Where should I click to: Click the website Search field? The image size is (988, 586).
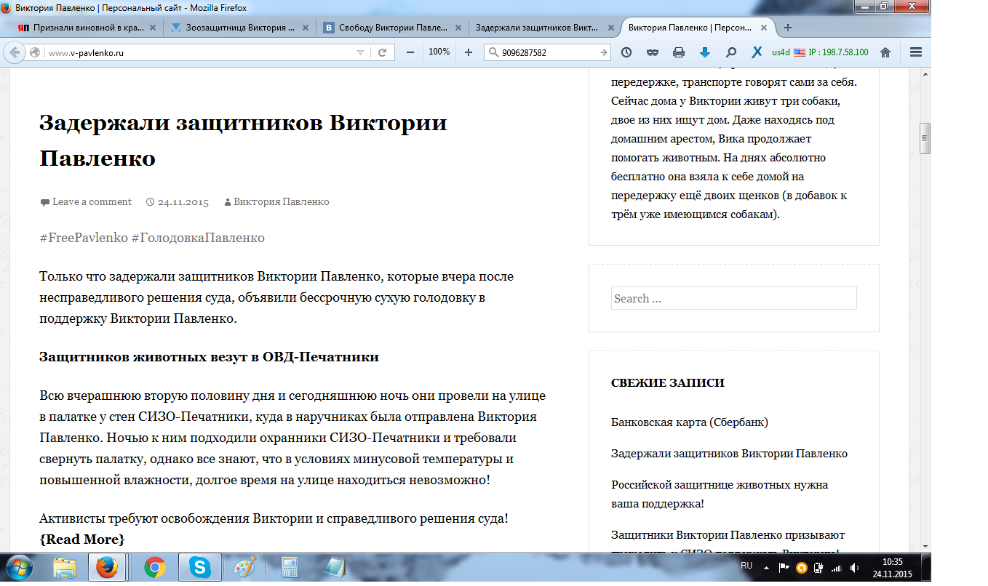733,298
